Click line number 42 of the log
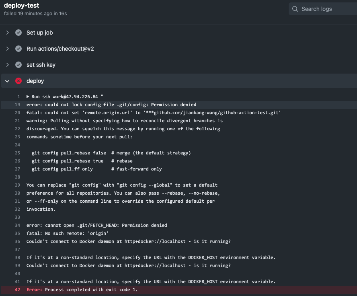This screenshot has height=296, width=357. point(17,290)
